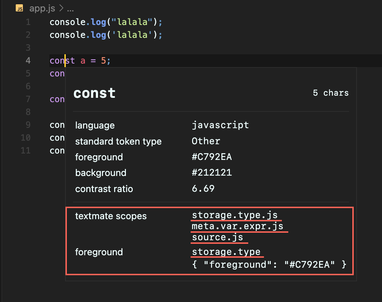
Task: Click the source.js scope entry
Action: (x=217, y=237)
